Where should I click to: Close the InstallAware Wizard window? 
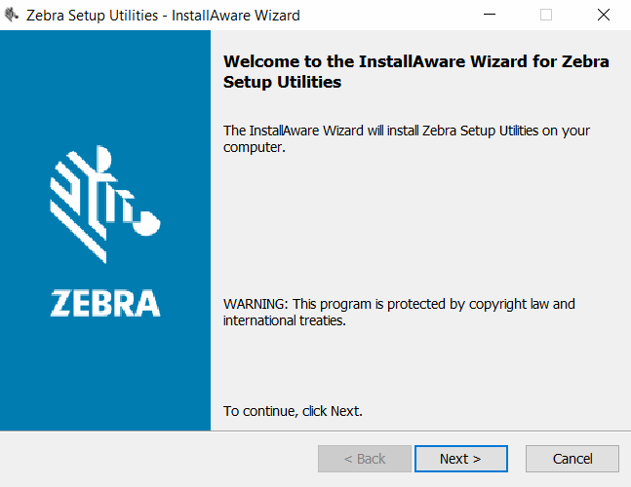[x=603, y=16]
